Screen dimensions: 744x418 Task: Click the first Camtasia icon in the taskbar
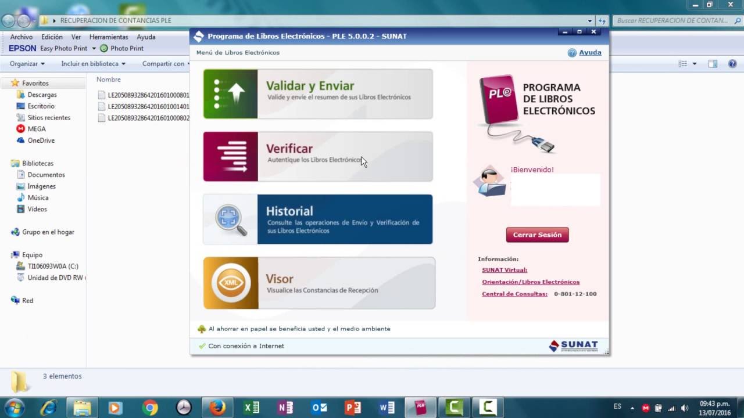tap(454, 408)
